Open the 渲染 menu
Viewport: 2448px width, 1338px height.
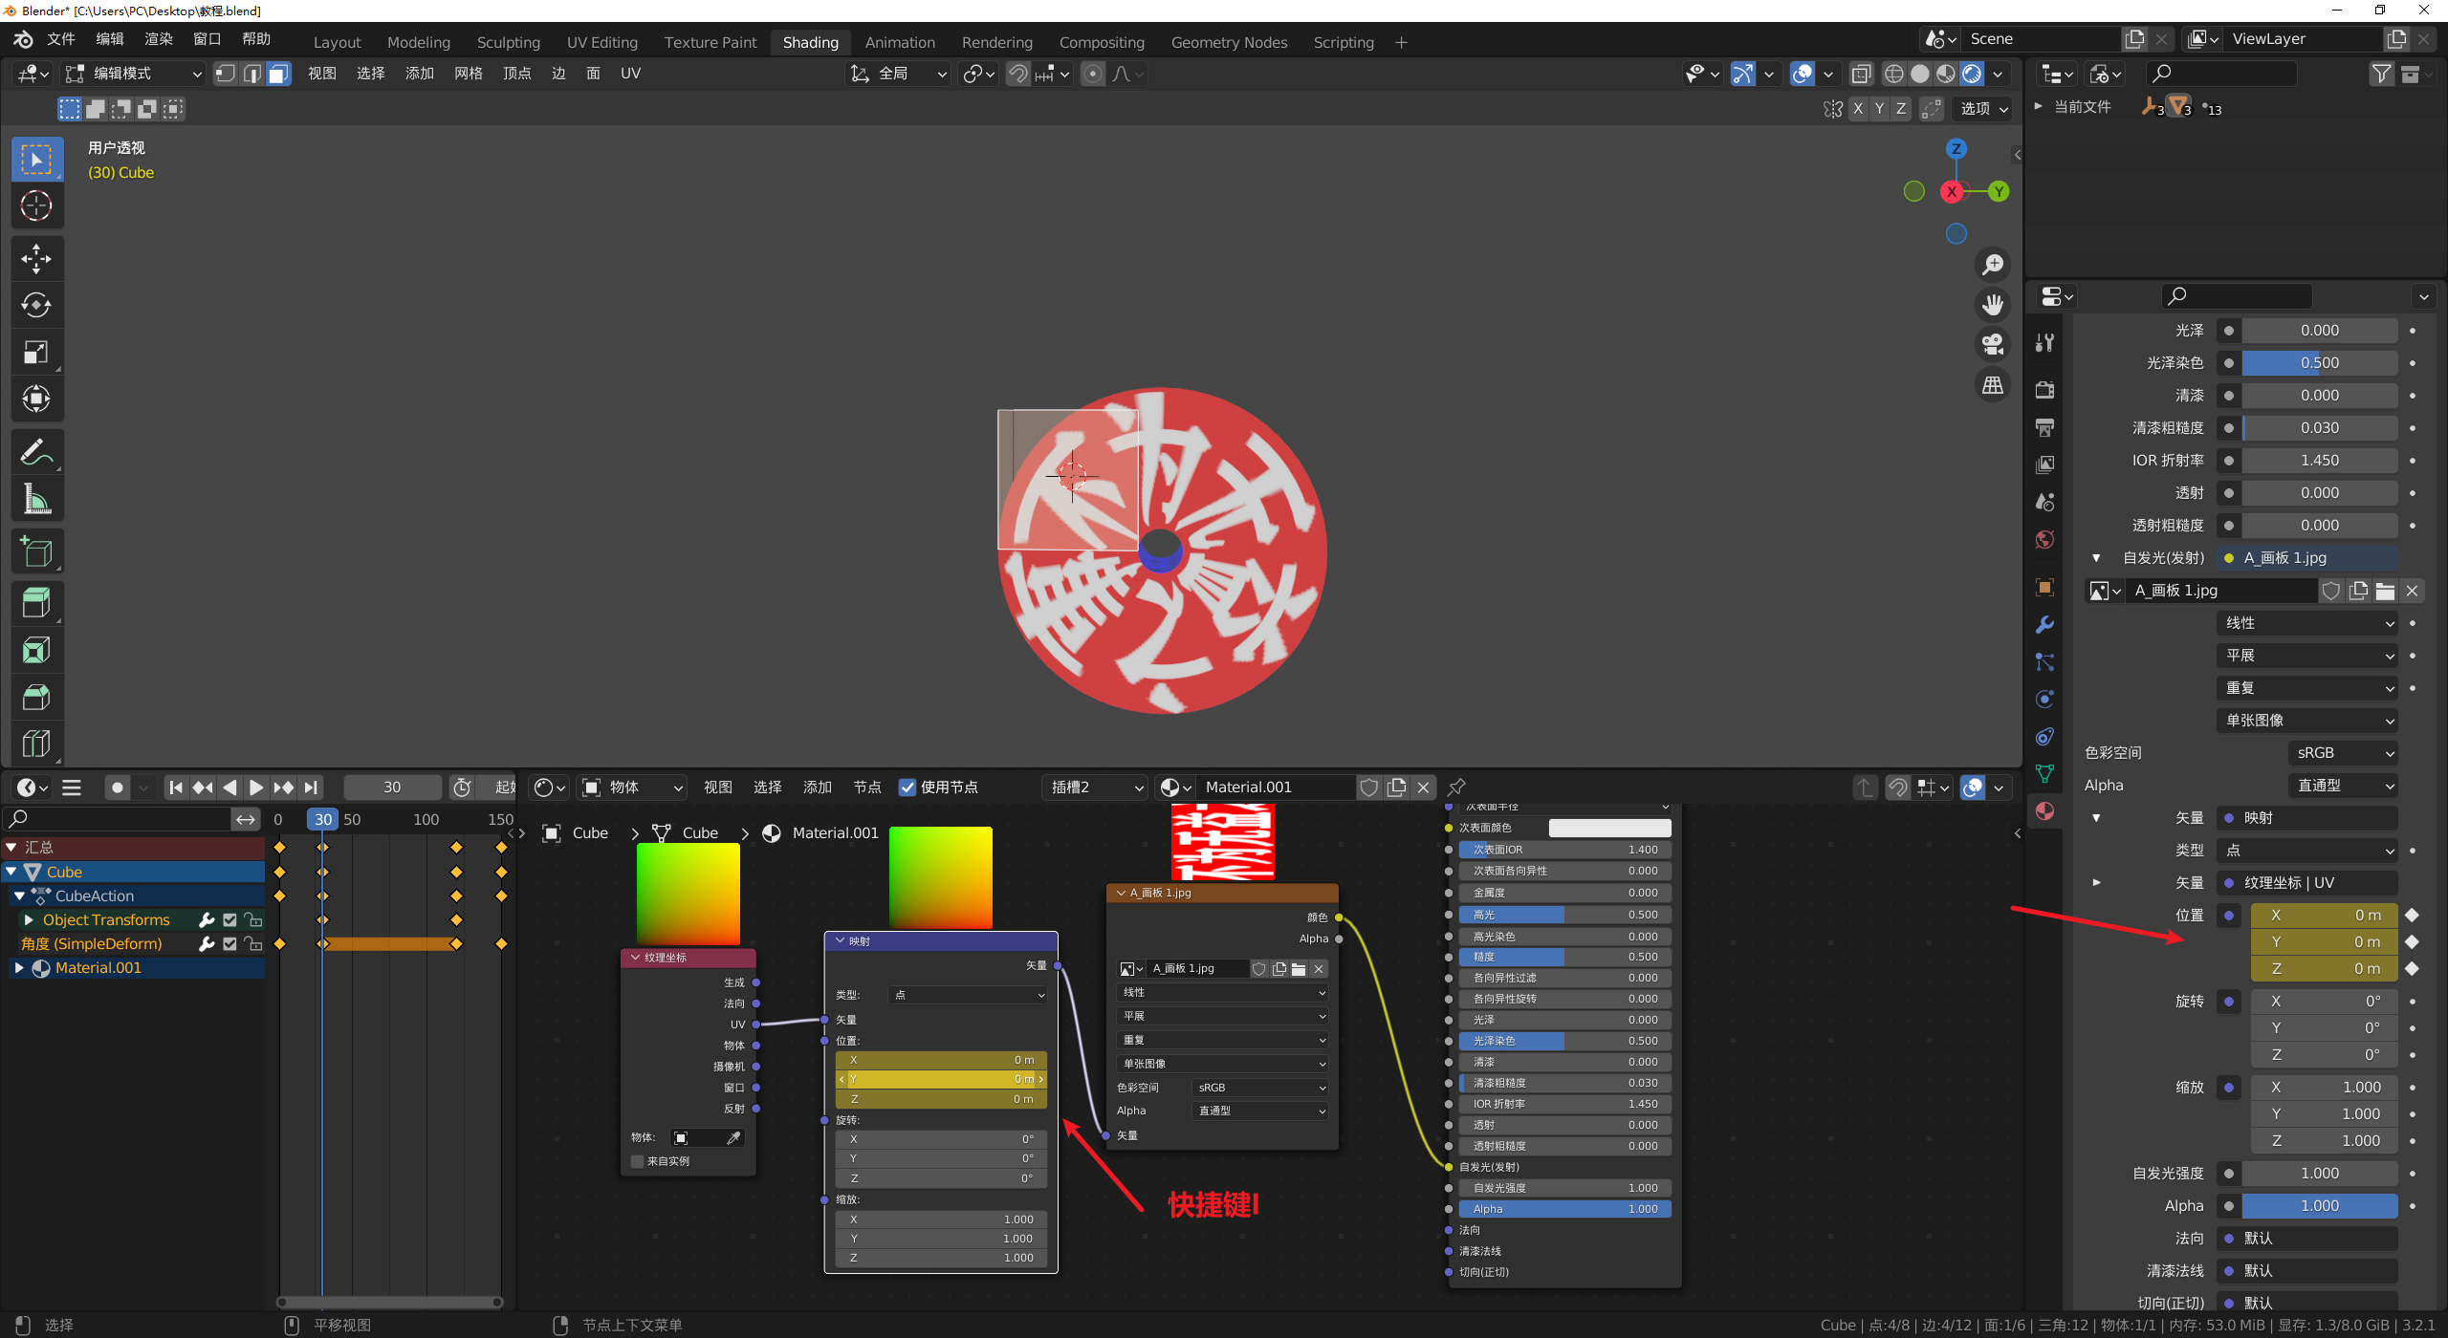tap(158, 39)
